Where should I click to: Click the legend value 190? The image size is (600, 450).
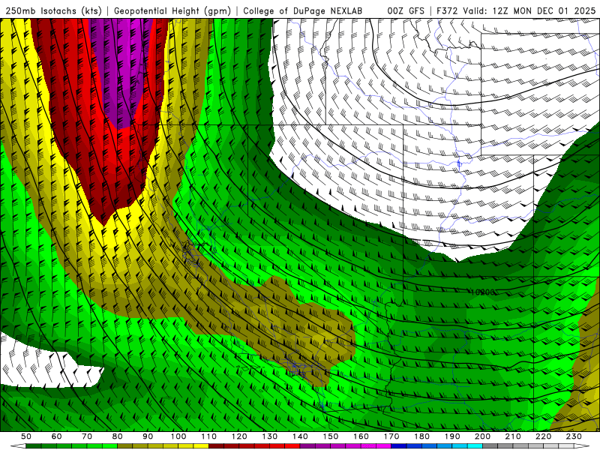tap(452, 436)
